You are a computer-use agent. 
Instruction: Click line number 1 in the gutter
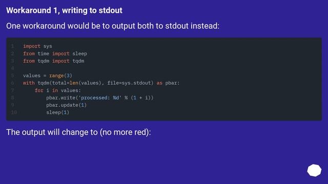point(13,46)
